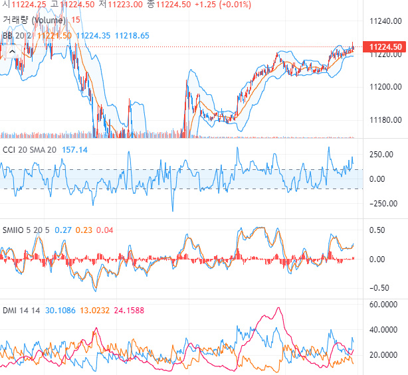The width and height of the screenshot is (408, 375).
Task: Click the blue BB value 11218.65
Action: (x=132, y=36)
